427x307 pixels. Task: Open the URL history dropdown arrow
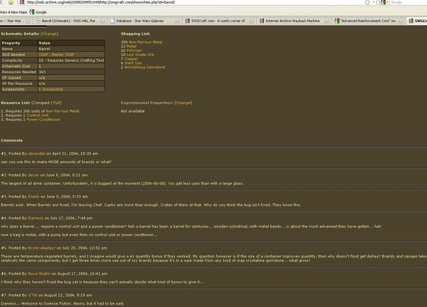click(x=374, y=2)
